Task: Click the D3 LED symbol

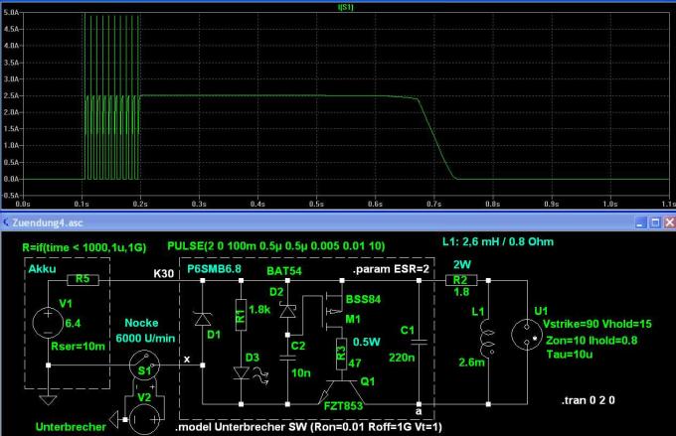Action: coord(242,371)
